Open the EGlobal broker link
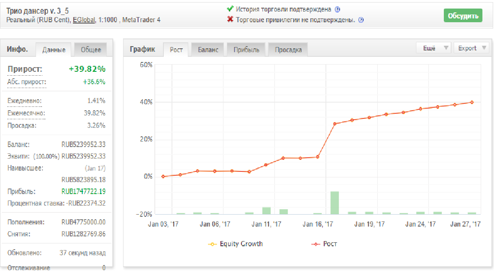This screenshot has height=277, width=494. tap(84, 20)
